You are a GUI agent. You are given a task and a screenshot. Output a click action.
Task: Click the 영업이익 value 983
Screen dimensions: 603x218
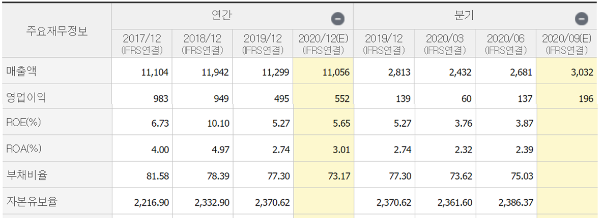[161, 99]
